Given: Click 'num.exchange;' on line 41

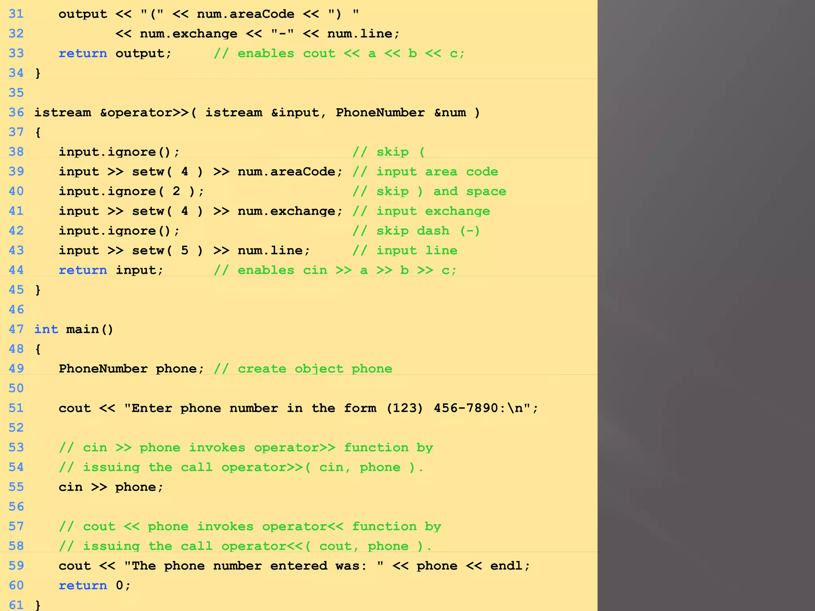Looking at the screenshot, I should pos(290,211).
